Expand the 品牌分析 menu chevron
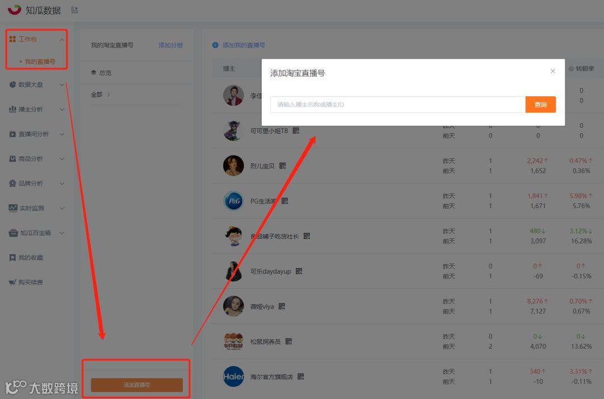The width and height of the screenshot is (604, 399). (x=62, y=184)
